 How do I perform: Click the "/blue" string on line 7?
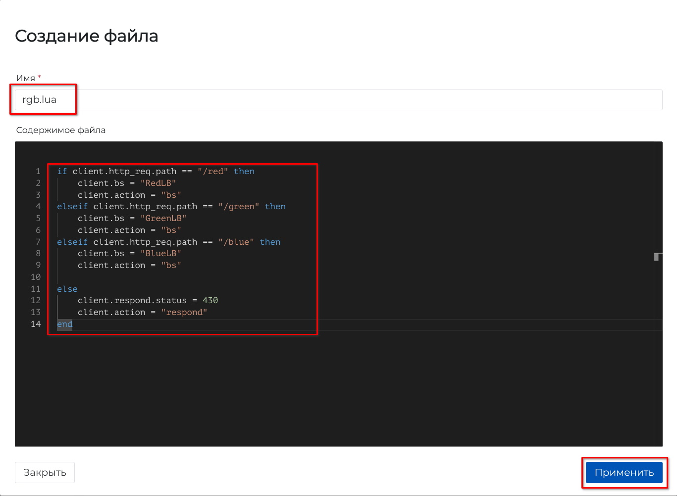pyautogui.click(x=236, y=242)
